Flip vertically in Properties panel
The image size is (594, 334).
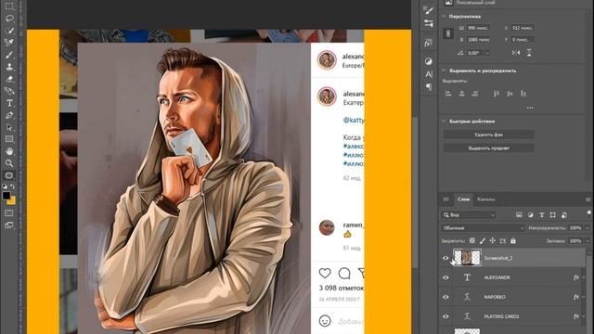tap(529, 53)
